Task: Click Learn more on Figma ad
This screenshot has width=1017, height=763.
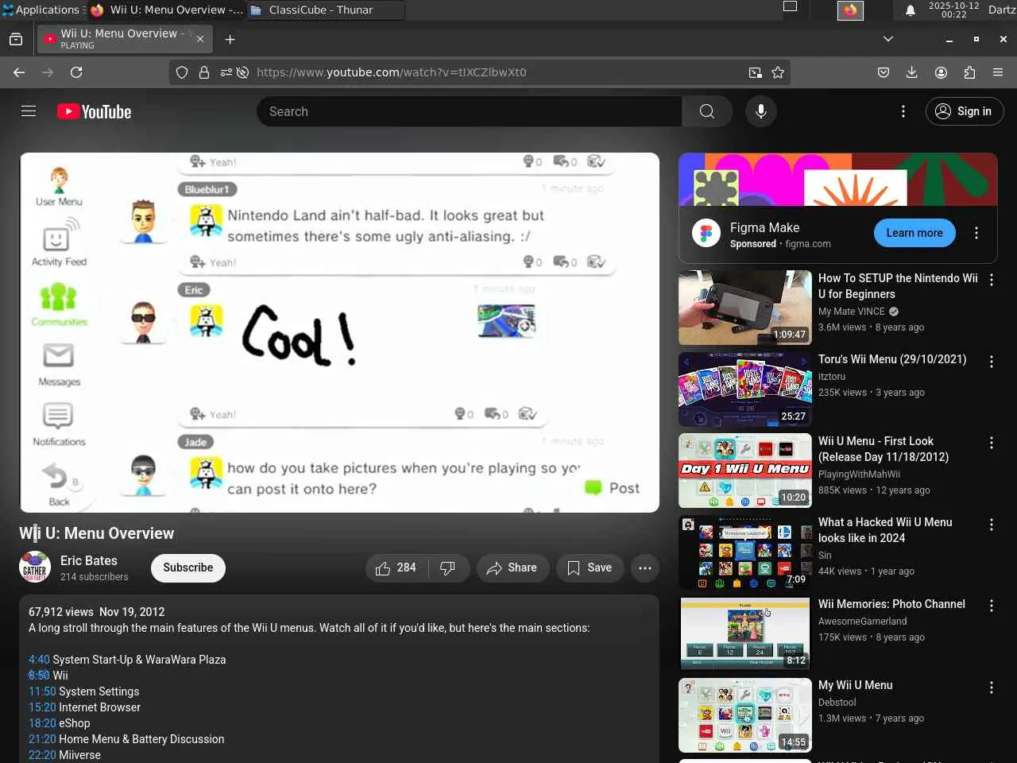Action: (x=915, y=233)
